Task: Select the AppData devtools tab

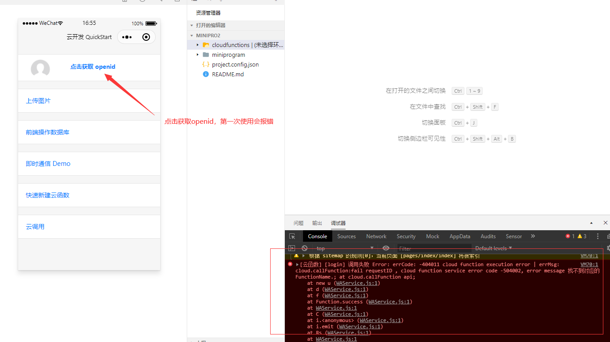Action: click(x=460, y=236)
